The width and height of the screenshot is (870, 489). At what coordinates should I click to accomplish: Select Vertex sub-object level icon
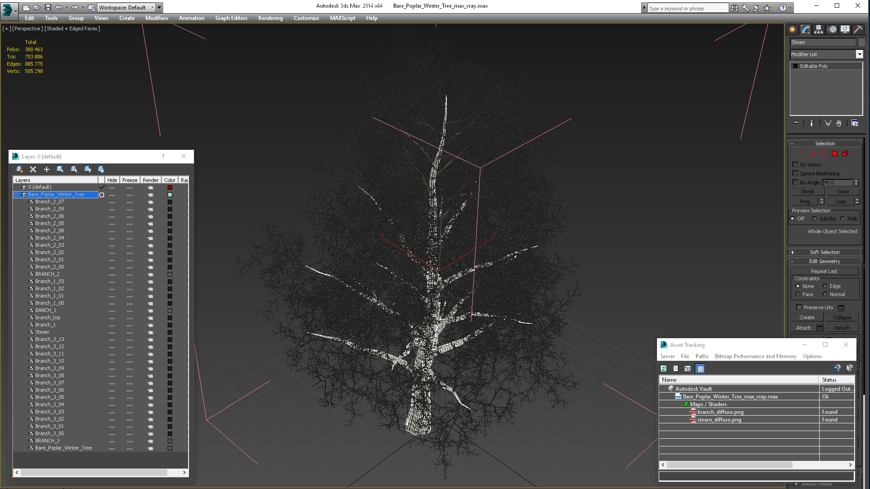[x=802, y=154]
